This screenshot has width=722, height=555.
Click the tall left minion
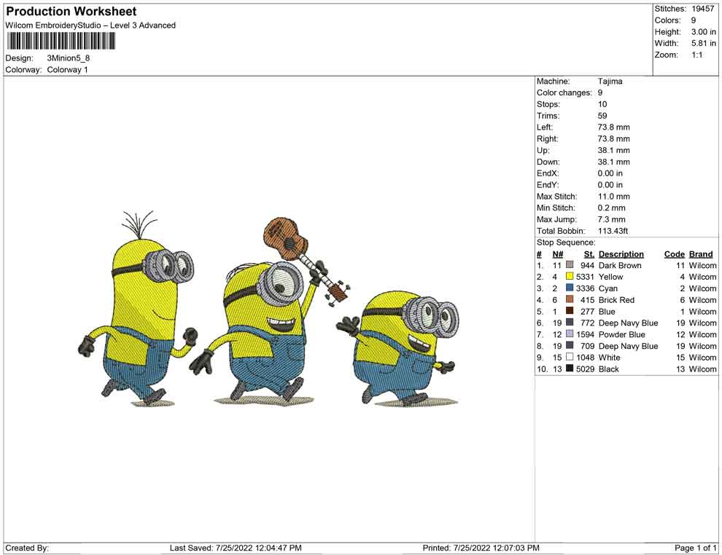pyautogui.click(x=139, y=308)
